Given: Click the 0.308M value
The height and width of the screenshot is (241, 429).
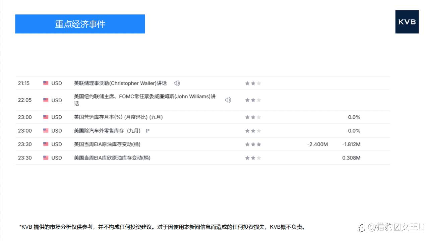Looking at the screenshot, I should click(x=351, y=158).
